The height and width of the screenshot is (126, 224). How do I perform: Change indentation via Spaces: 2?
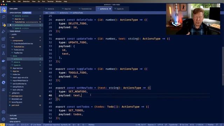tap(152, 125)
